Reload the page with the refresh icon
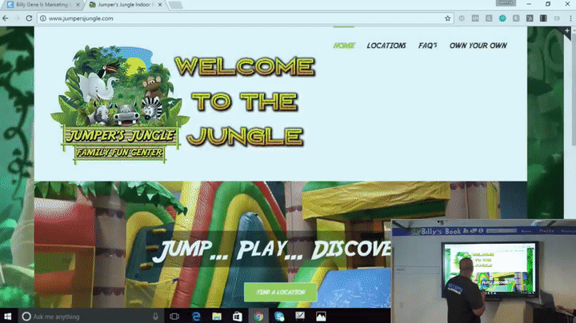 (x=29, y=18)
